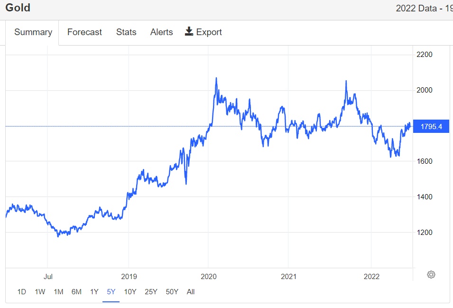The image size is (453, 308).
Task: Change chart range to 10Y
Action: tap(130, 292)
